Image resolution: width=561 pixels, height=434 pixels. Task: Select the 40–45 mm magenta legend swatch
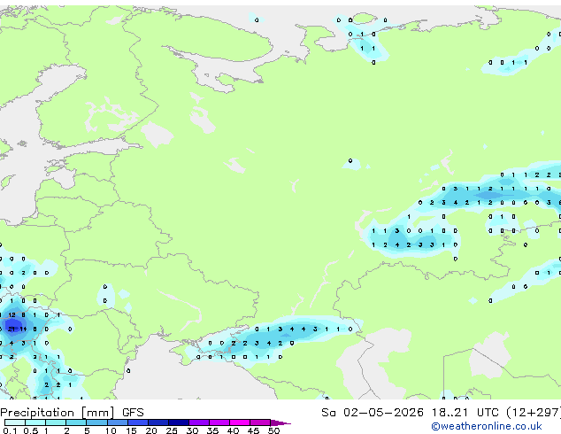[x=240, y=422]
